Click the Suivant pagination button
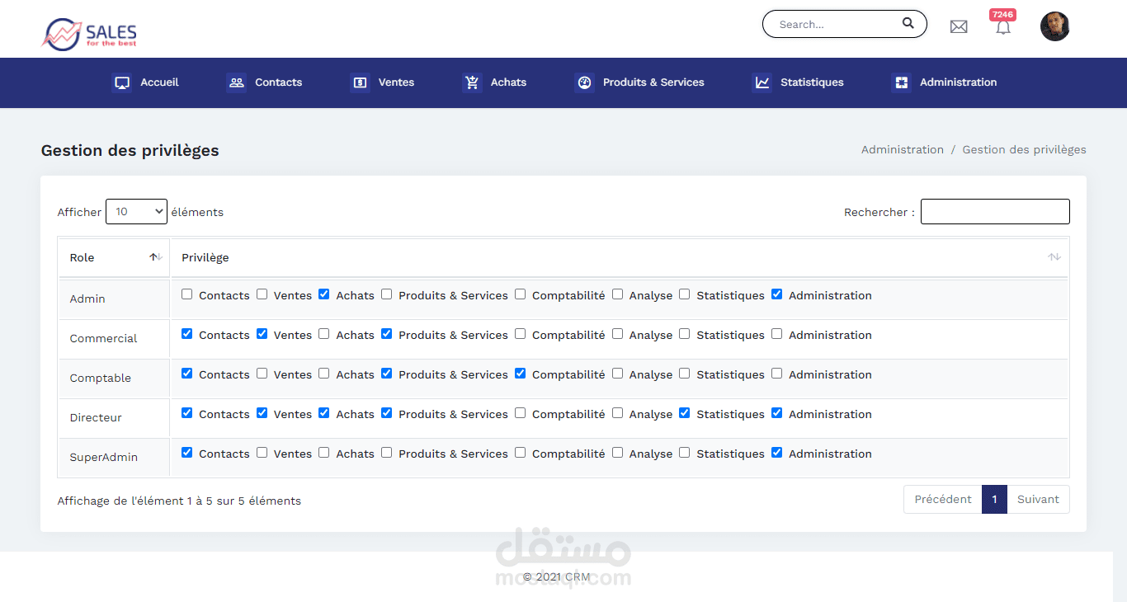The image size is (1127, 602). point(1038,499)
